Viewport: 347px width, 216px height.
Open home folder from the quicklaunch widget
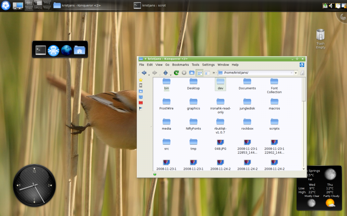(x=79, y=50)
